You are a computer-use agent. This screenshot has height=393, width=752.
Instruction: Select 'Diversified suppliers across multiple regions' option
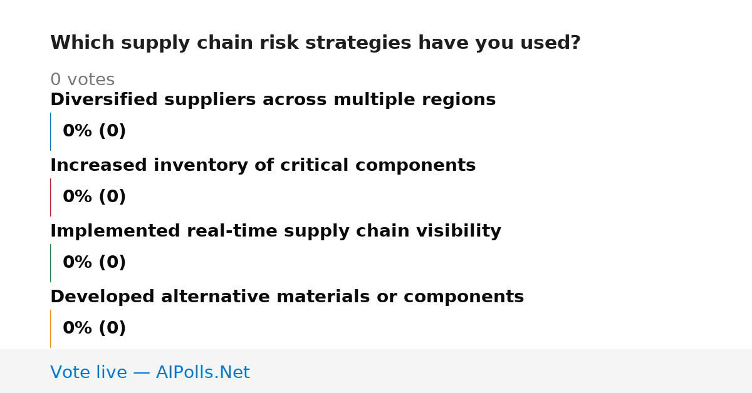(273, 100)
